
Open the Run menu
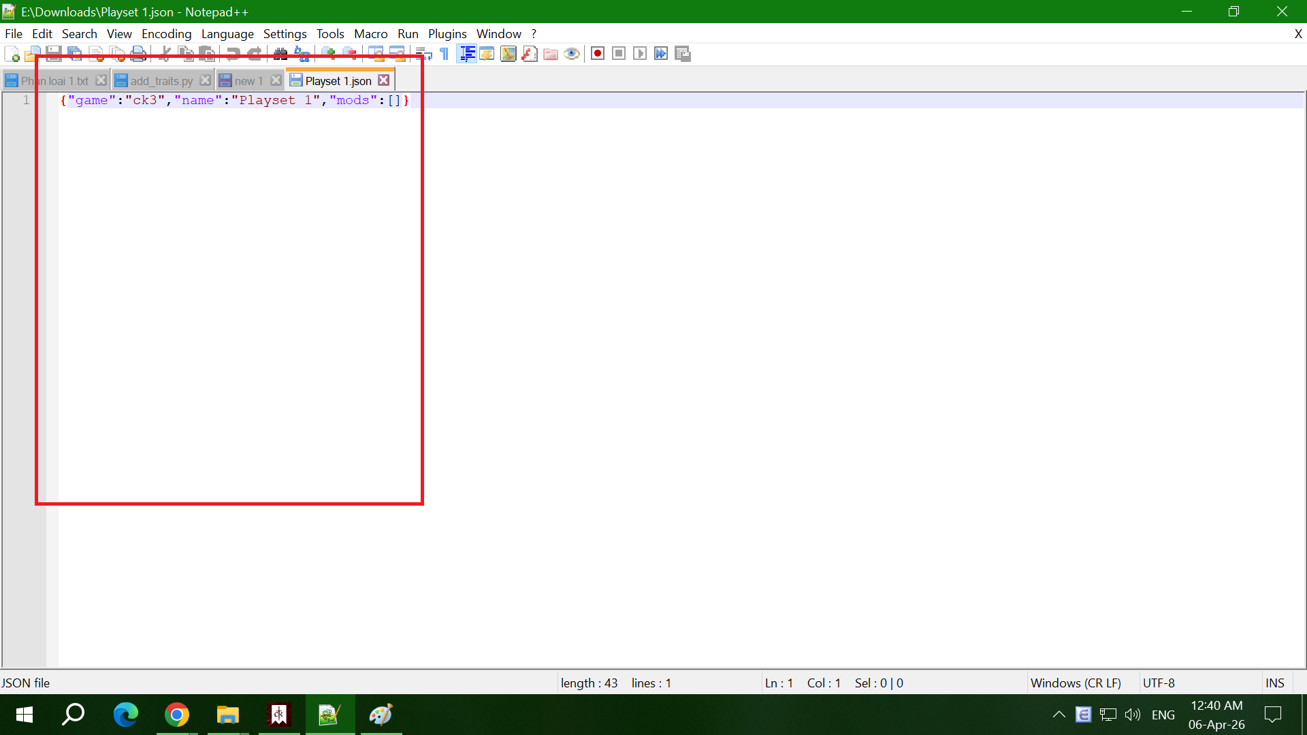(408, 34)
